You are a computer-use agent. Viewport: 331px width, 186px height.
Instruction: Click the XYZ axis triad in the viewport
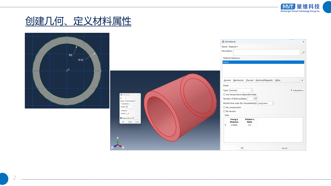(x=118, y=143)
